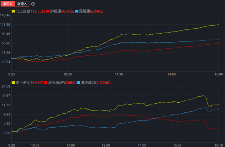Click the blue 深股通 legend square
This screenshot has width=225, height=147.
pos(77,11)
